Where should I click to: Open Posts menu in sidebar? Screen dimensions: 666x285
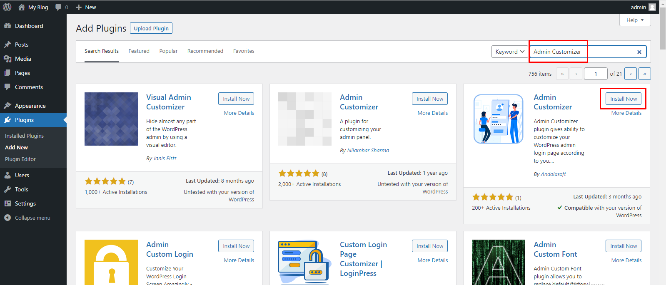tap(22, 45)
